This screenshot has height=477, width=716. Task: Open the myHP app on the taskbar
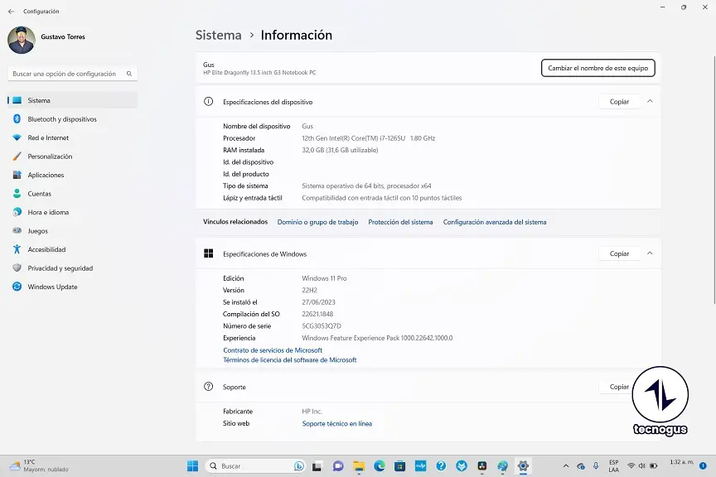[x=420, y=466]
